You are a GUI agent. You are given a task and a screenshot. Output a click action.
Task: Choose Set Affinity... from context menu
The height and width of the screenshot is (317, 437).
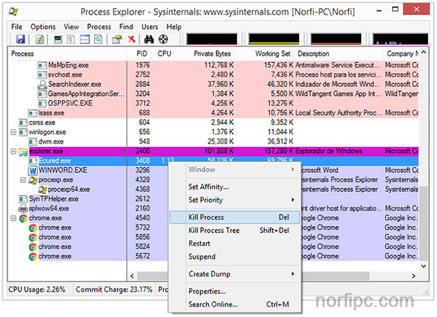pos(234,187)
